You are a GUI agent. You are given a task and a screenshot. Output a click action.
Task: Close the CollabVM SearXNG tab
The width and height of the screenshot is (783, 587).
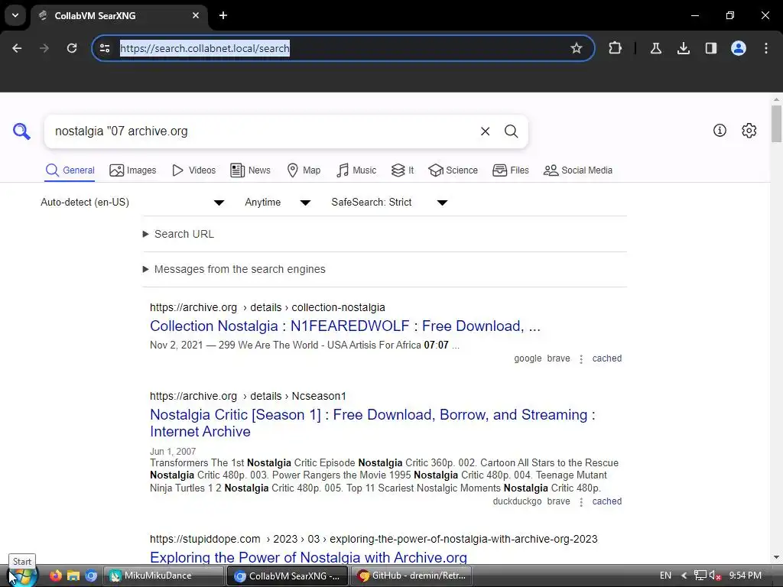[196, 15]
